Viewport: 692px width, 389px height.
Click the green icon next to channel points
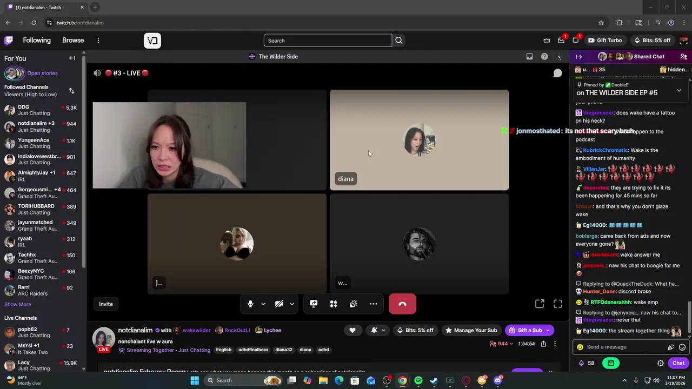tap(610, 363)
